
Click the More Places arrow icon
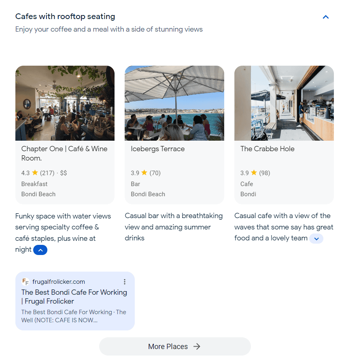(197, 347)
